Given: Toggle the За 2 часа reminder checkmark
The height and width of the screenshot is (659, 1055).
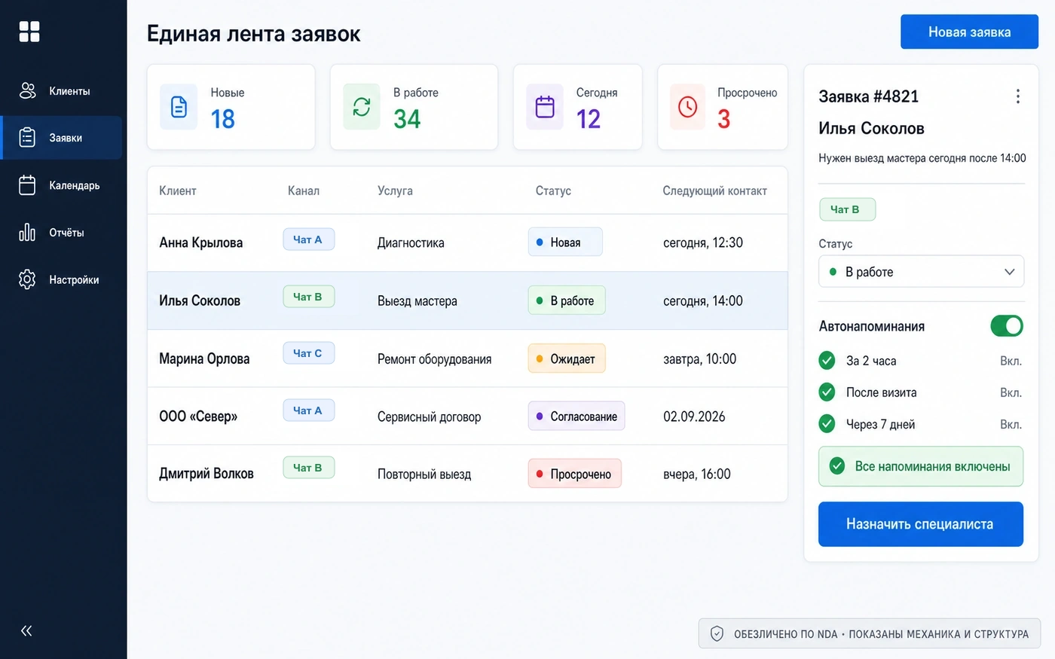Looking at the screenshot, I should [x=827, y=361].
